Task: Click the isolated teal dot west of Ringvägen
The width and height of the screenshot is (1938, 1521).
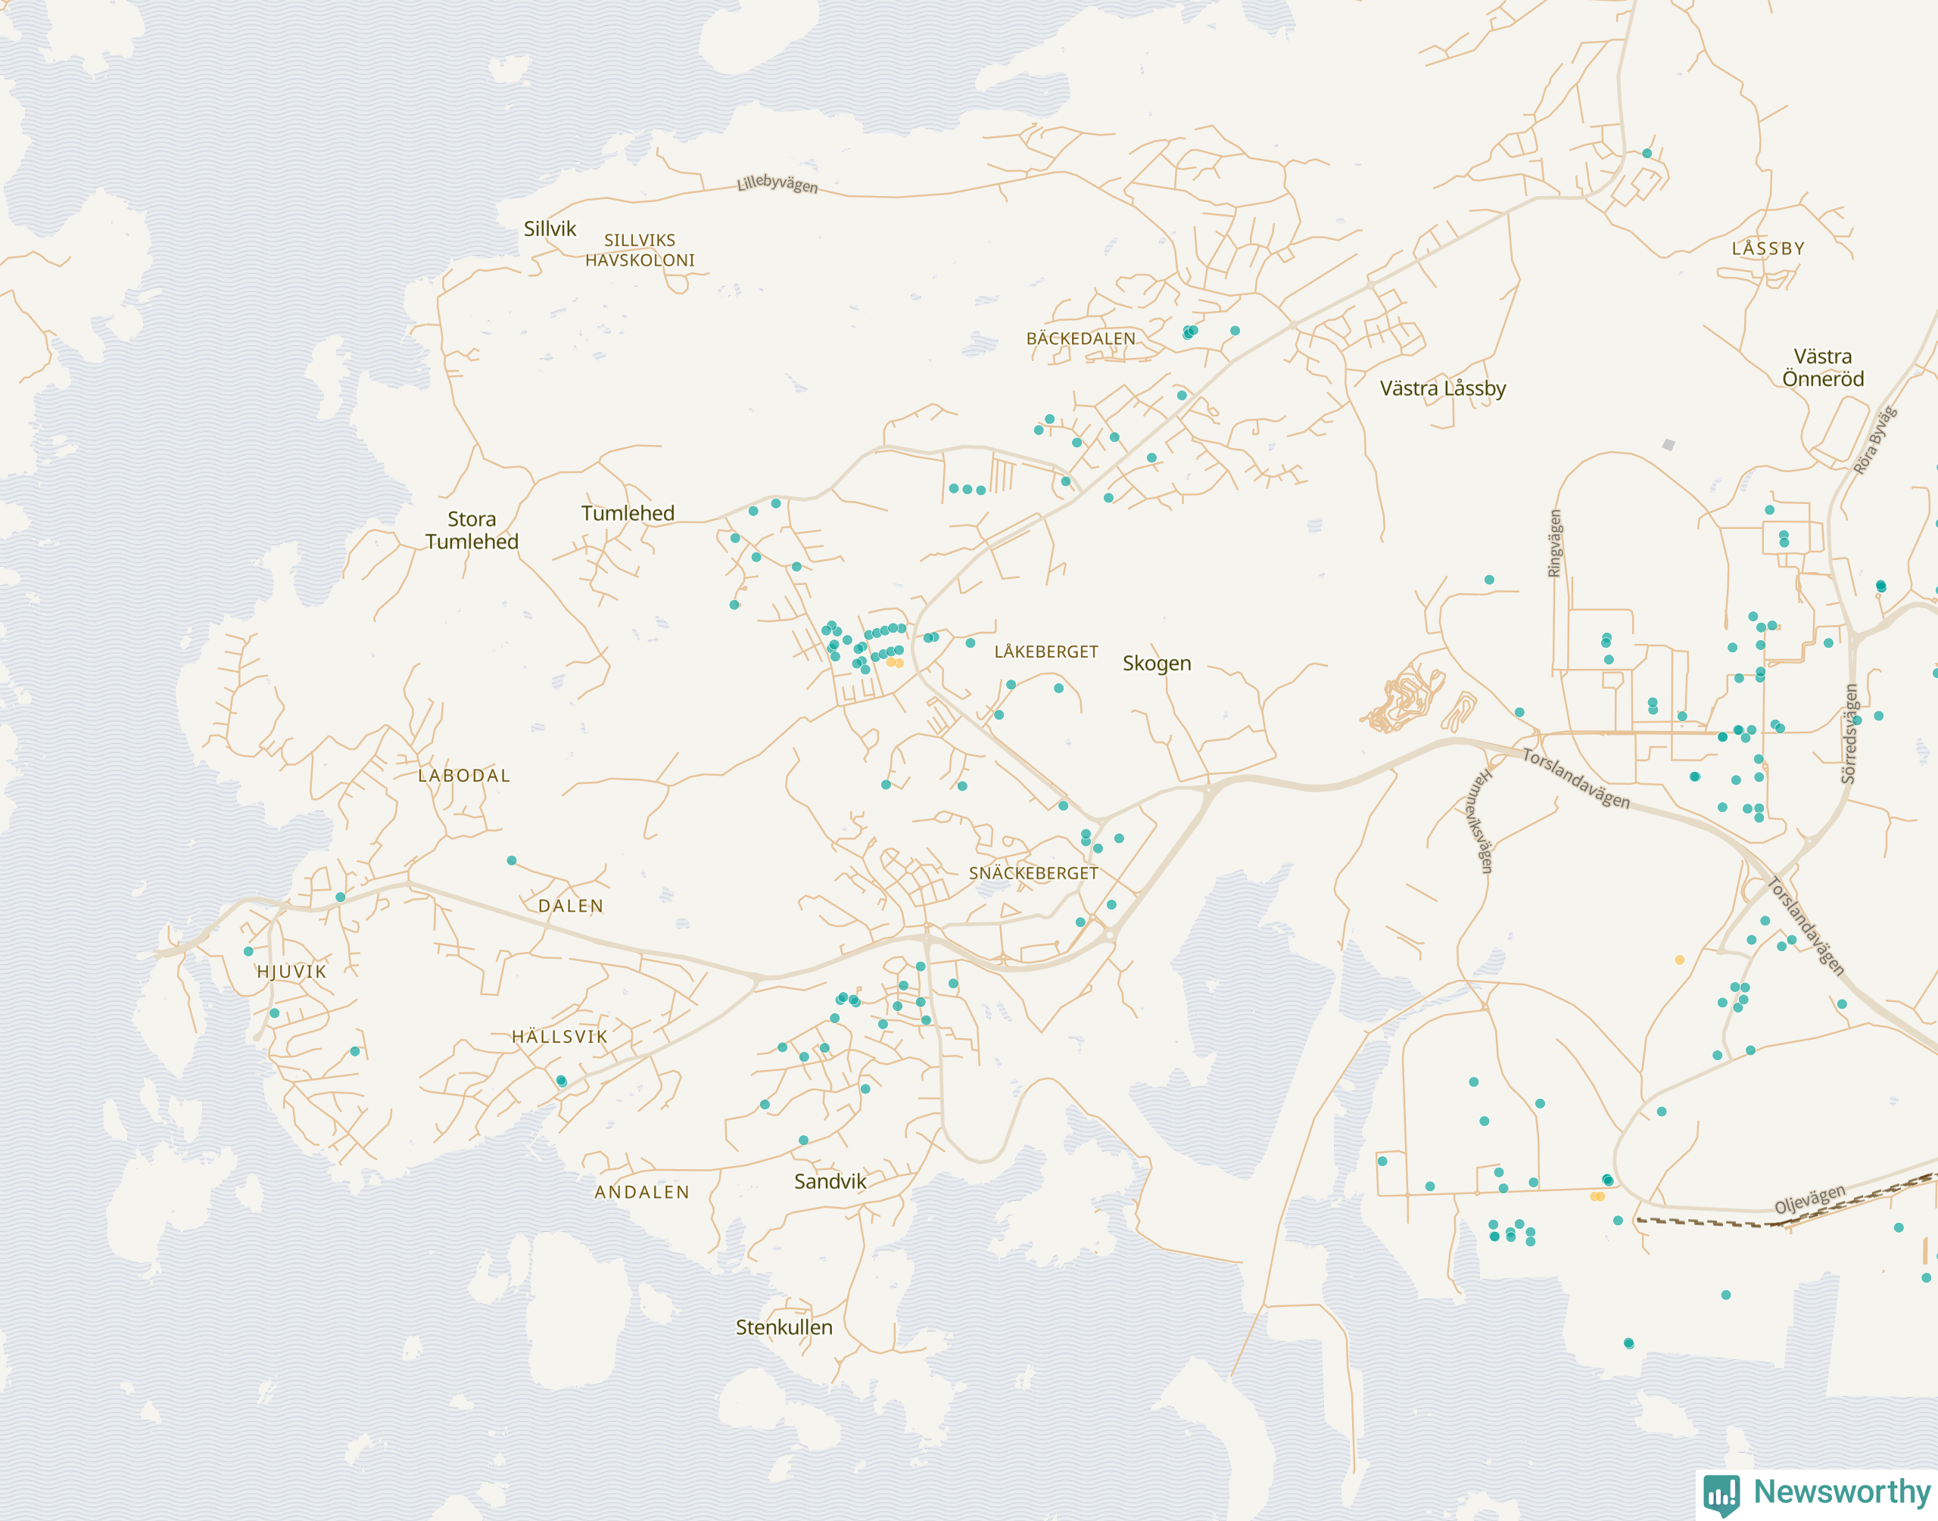Action: [1489, 580]
